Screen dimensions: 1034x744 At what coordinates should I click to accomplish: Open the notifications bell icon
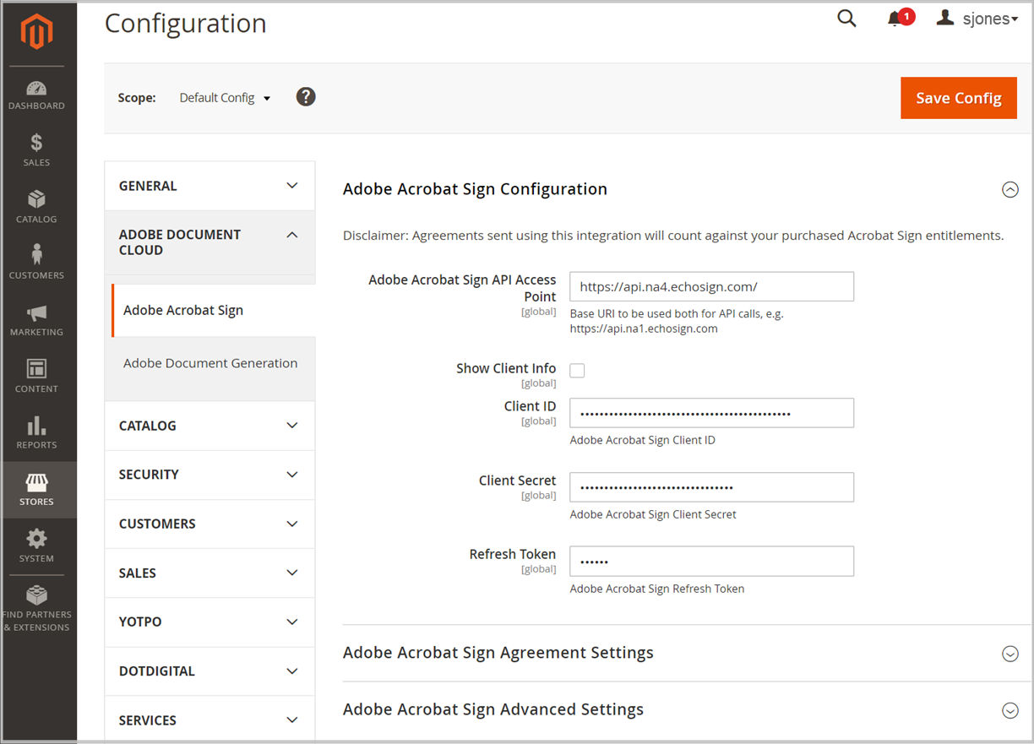(895, 19)
